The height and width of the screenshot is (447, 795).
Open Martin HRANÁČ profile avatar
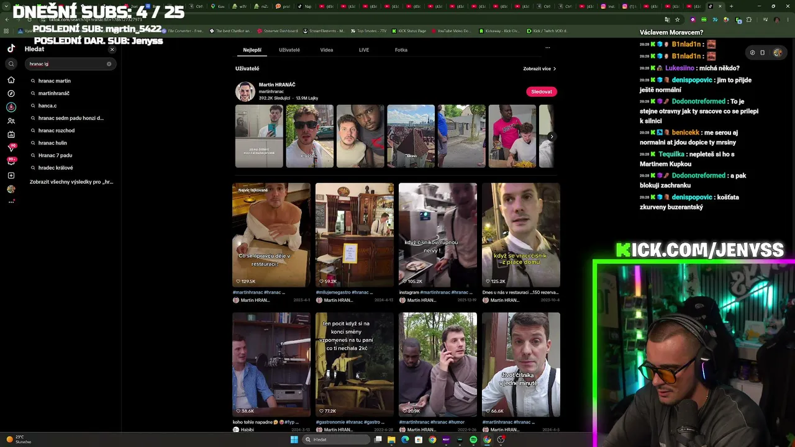tap(245, 92)
